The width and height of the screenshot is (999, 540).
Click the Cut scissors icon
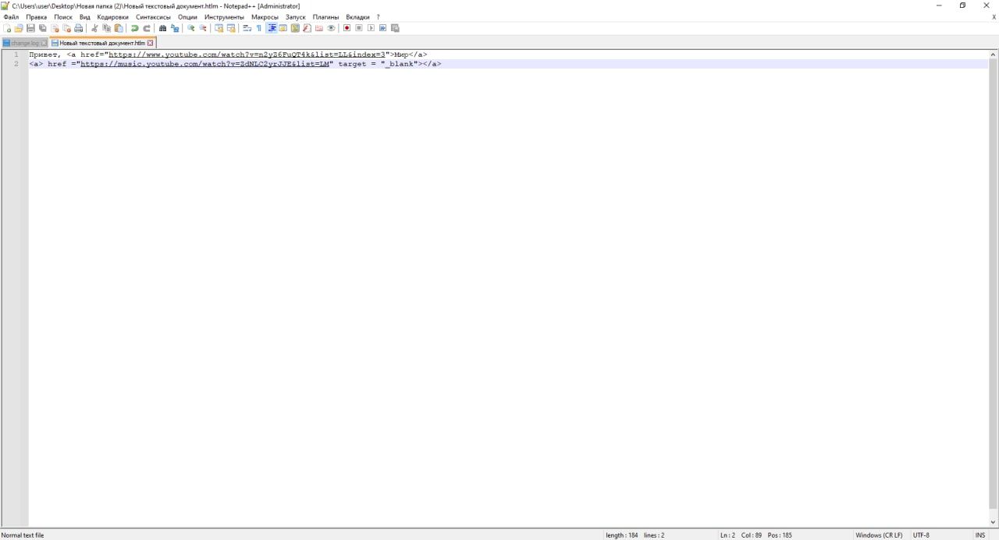[x=94, y=28]
